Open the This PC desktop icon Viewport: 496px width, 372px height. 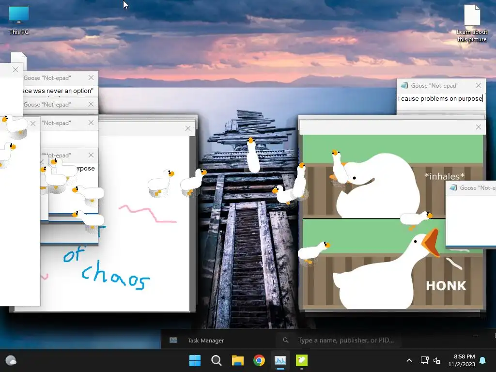[19, 20]
